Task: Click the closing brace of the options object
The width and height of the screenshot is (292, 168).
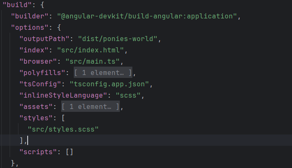Action: pyautogui.click(x=13, y=163)
